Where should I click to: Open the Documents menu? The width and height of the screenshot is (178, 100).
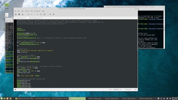(37, 11)
